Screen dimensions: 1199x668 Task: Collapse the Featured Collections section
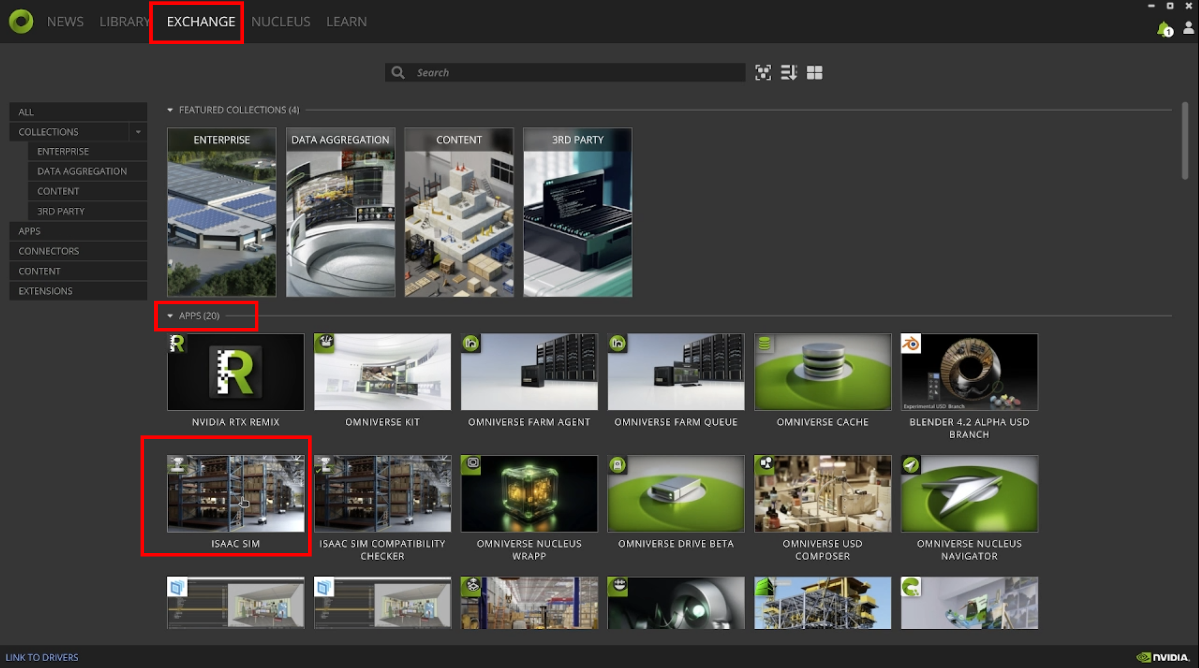pyautogui.click(x=170, y=110)
